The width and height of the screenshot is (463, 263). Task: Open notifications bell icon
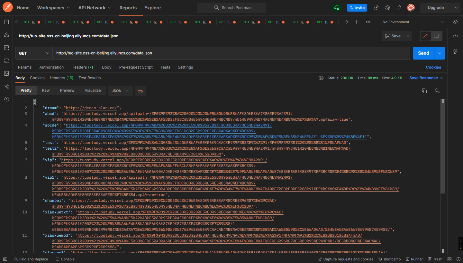(x=399, y=8)
